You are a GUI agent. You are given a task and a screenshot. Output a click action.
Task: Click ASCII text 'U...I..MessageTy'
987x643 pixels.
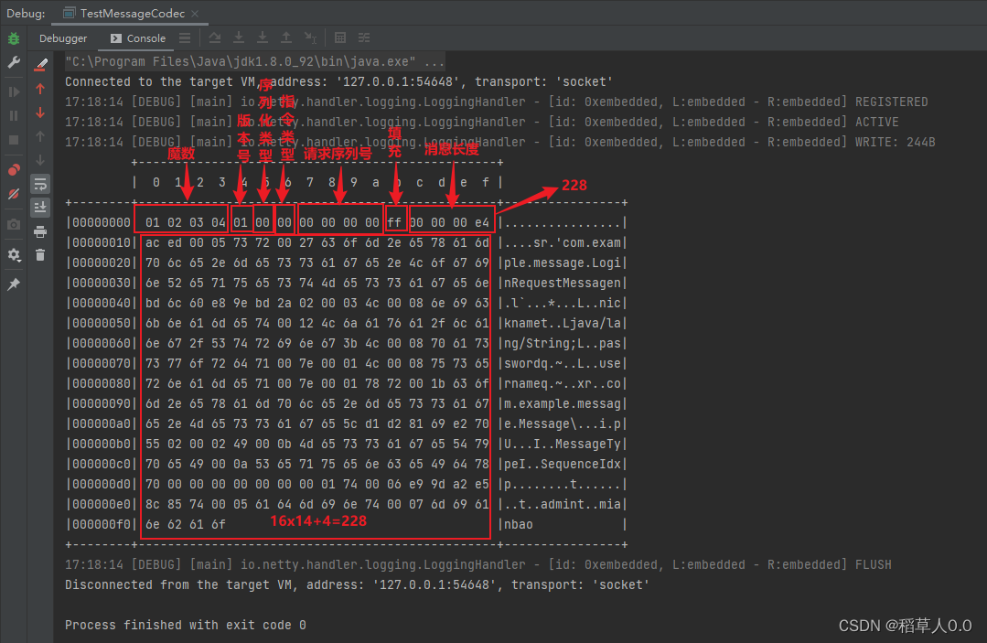[563, 445]
